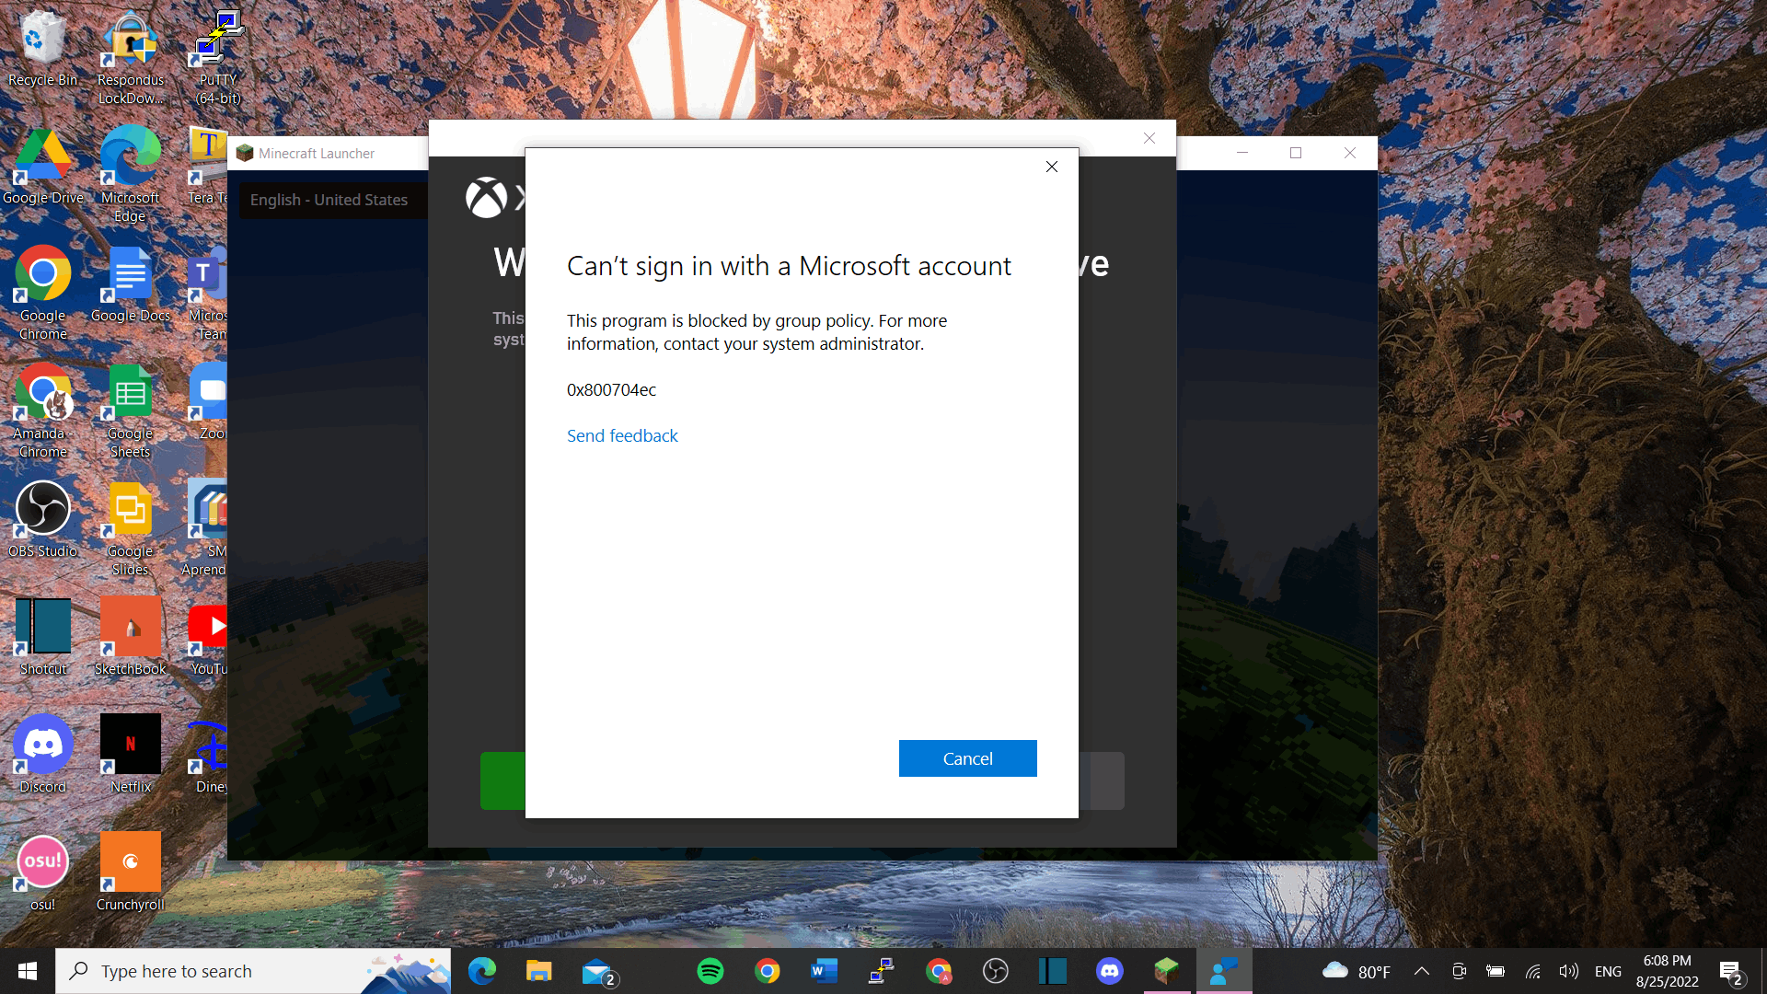Open Google Docs desktop shortcut

point(131,285)
